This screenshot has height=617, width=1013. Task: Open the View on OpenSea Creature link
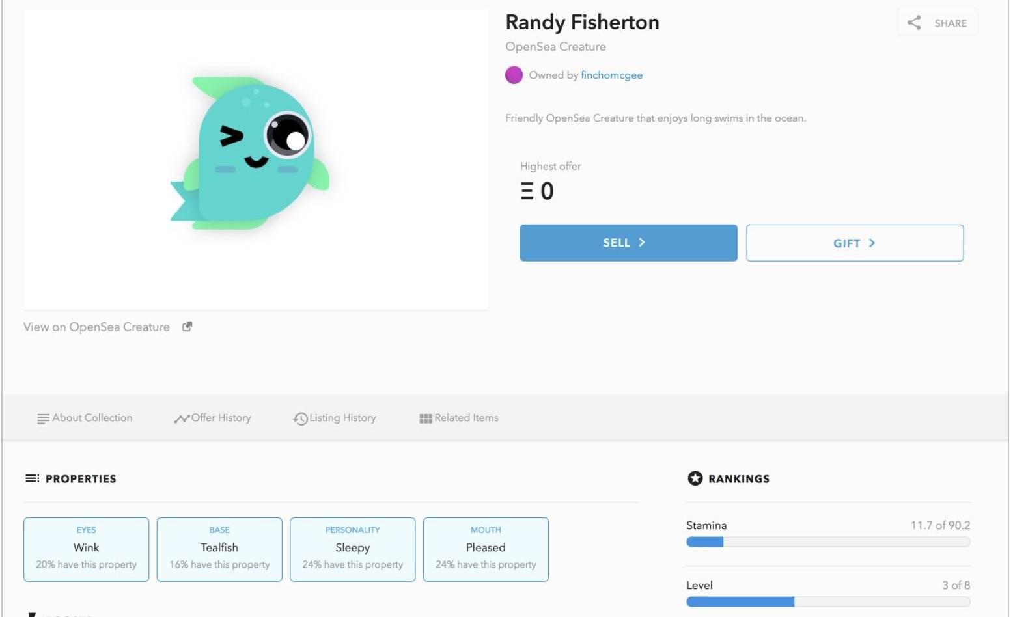(96, 327)
